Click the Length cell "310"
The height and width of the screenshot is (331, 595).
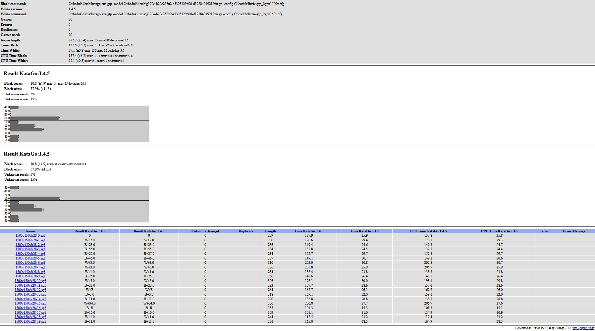tap(270, 263)
